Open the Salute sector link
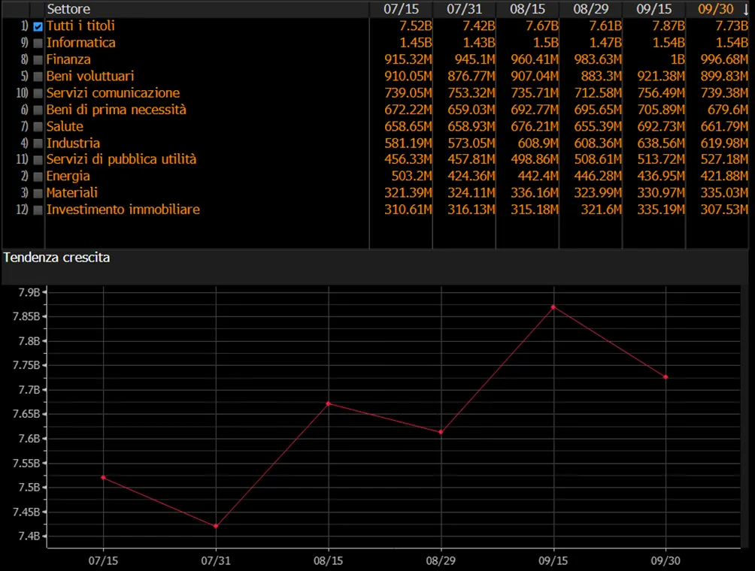755x571 pixels. click(65, 126)
